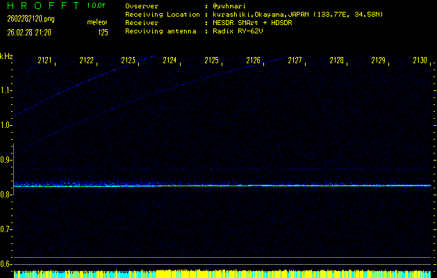Select the 2123 time marker
Image resolution: width=437 pixels, height=278 pixels.
coord(128,60)
